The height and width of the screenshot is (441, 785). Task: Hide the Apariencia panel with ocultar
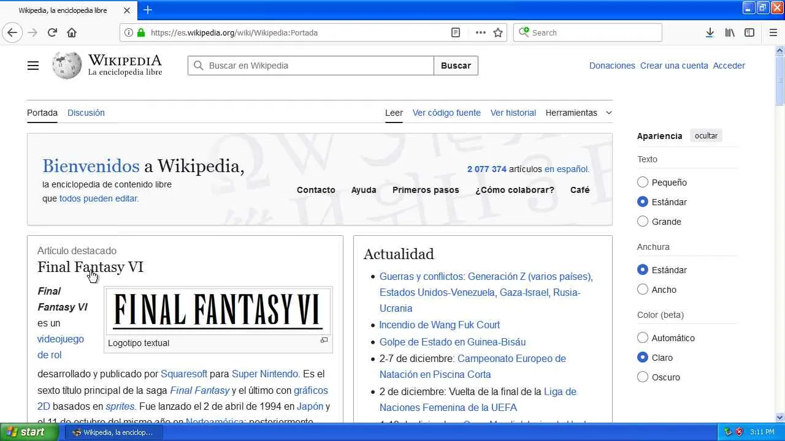click(x=706, y=136)
